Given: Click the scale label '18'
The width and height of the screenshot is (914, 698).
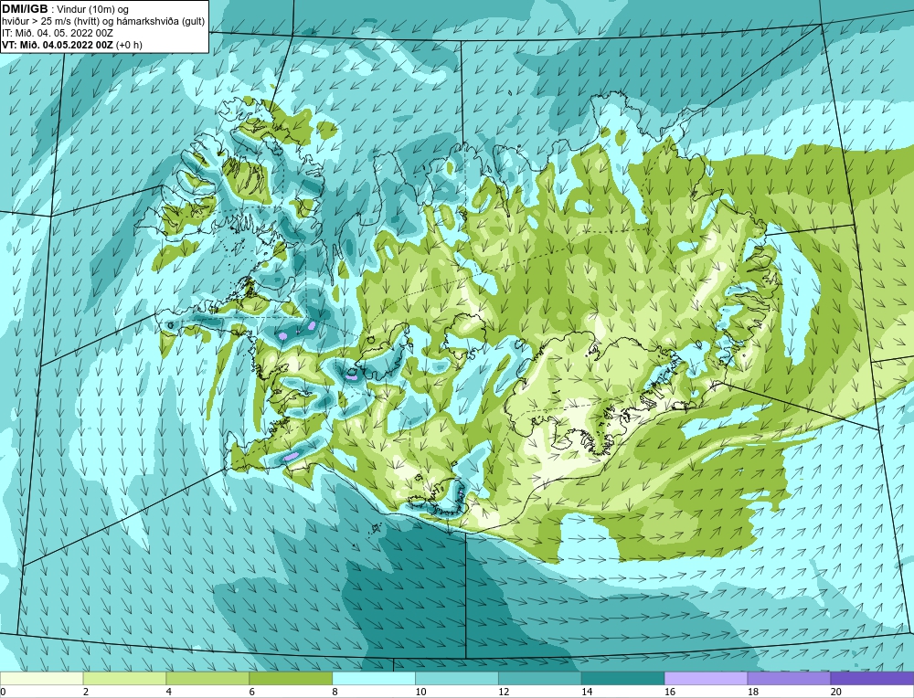Looking at the screenshot, I should coord(752,692).
